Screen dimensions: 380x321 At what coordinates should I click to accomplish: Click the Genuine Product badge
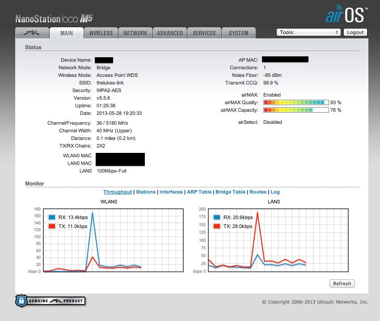50,301
